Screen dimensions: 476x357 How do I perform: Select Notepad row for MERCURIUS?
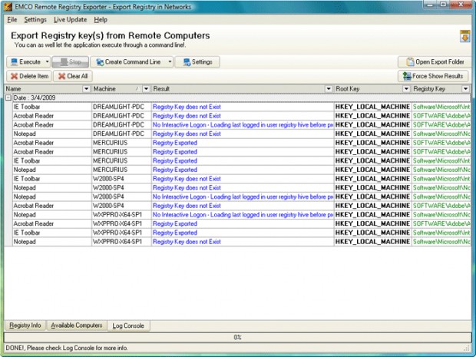pyautogui.click(x=242, y=170)
